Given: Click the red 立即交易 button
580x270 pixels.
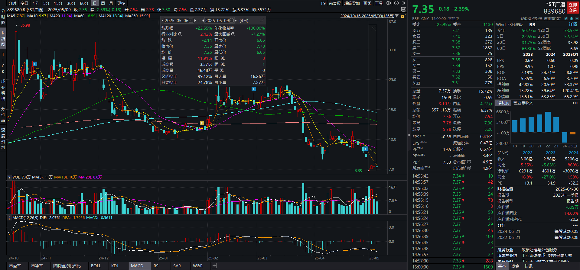Looking at the screenshot, I should (x=572, y=8).
